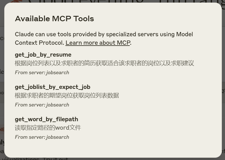Click the get_word_by_filepath description about word文件
Image resolution: width=225 pixels, height=160 pixels.
point(48,128)
